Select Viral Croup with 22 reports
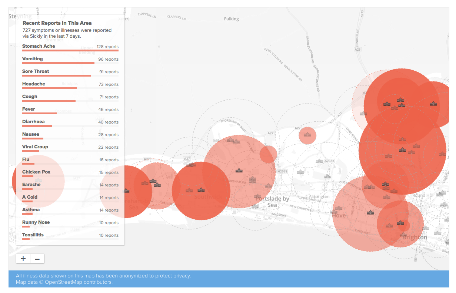 35,147
